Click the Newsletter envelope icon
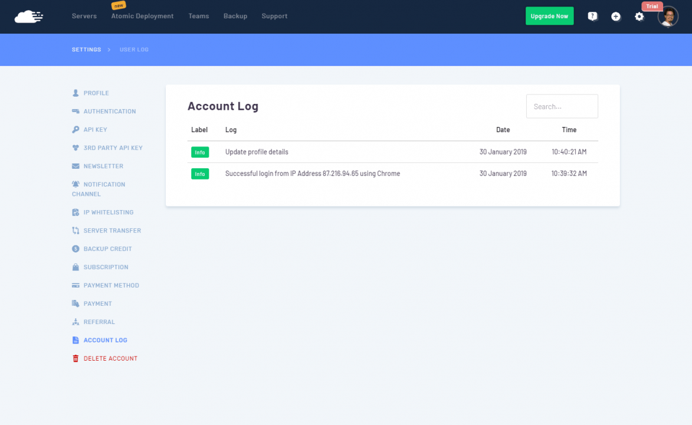The height and width of the screenshot is (425, 692). [75, 166]
